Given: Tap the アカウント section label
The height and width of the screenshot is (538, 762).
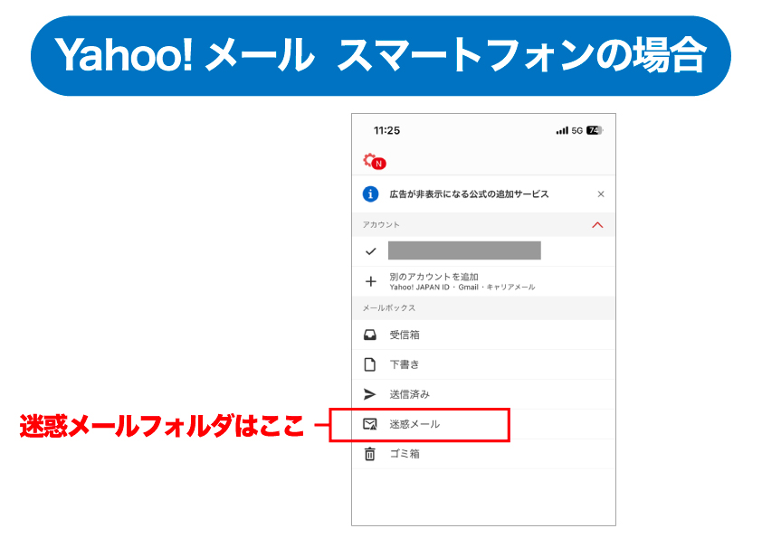Looking at the screenshot, I should [381, 225].
